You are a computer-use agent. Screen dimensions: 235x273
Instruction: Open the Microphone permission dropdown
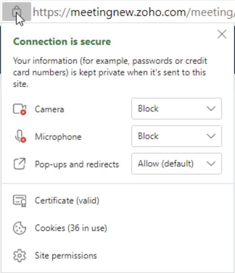(176, 136)
